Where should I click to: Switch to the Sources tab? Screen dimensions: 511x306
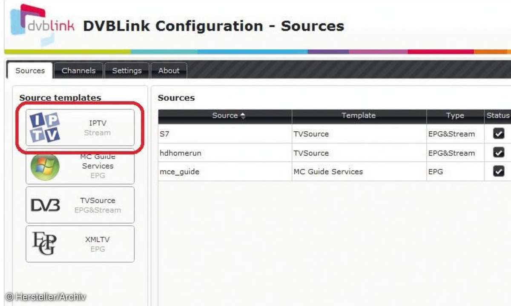30,71
